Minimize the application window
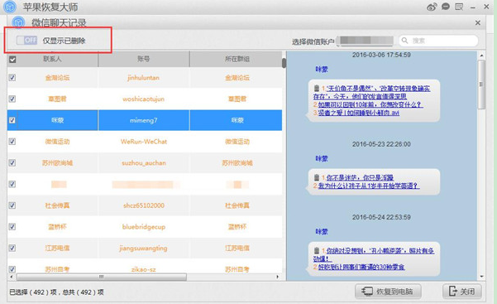Screen dimensions: 497x304 [x=472, y=7]
